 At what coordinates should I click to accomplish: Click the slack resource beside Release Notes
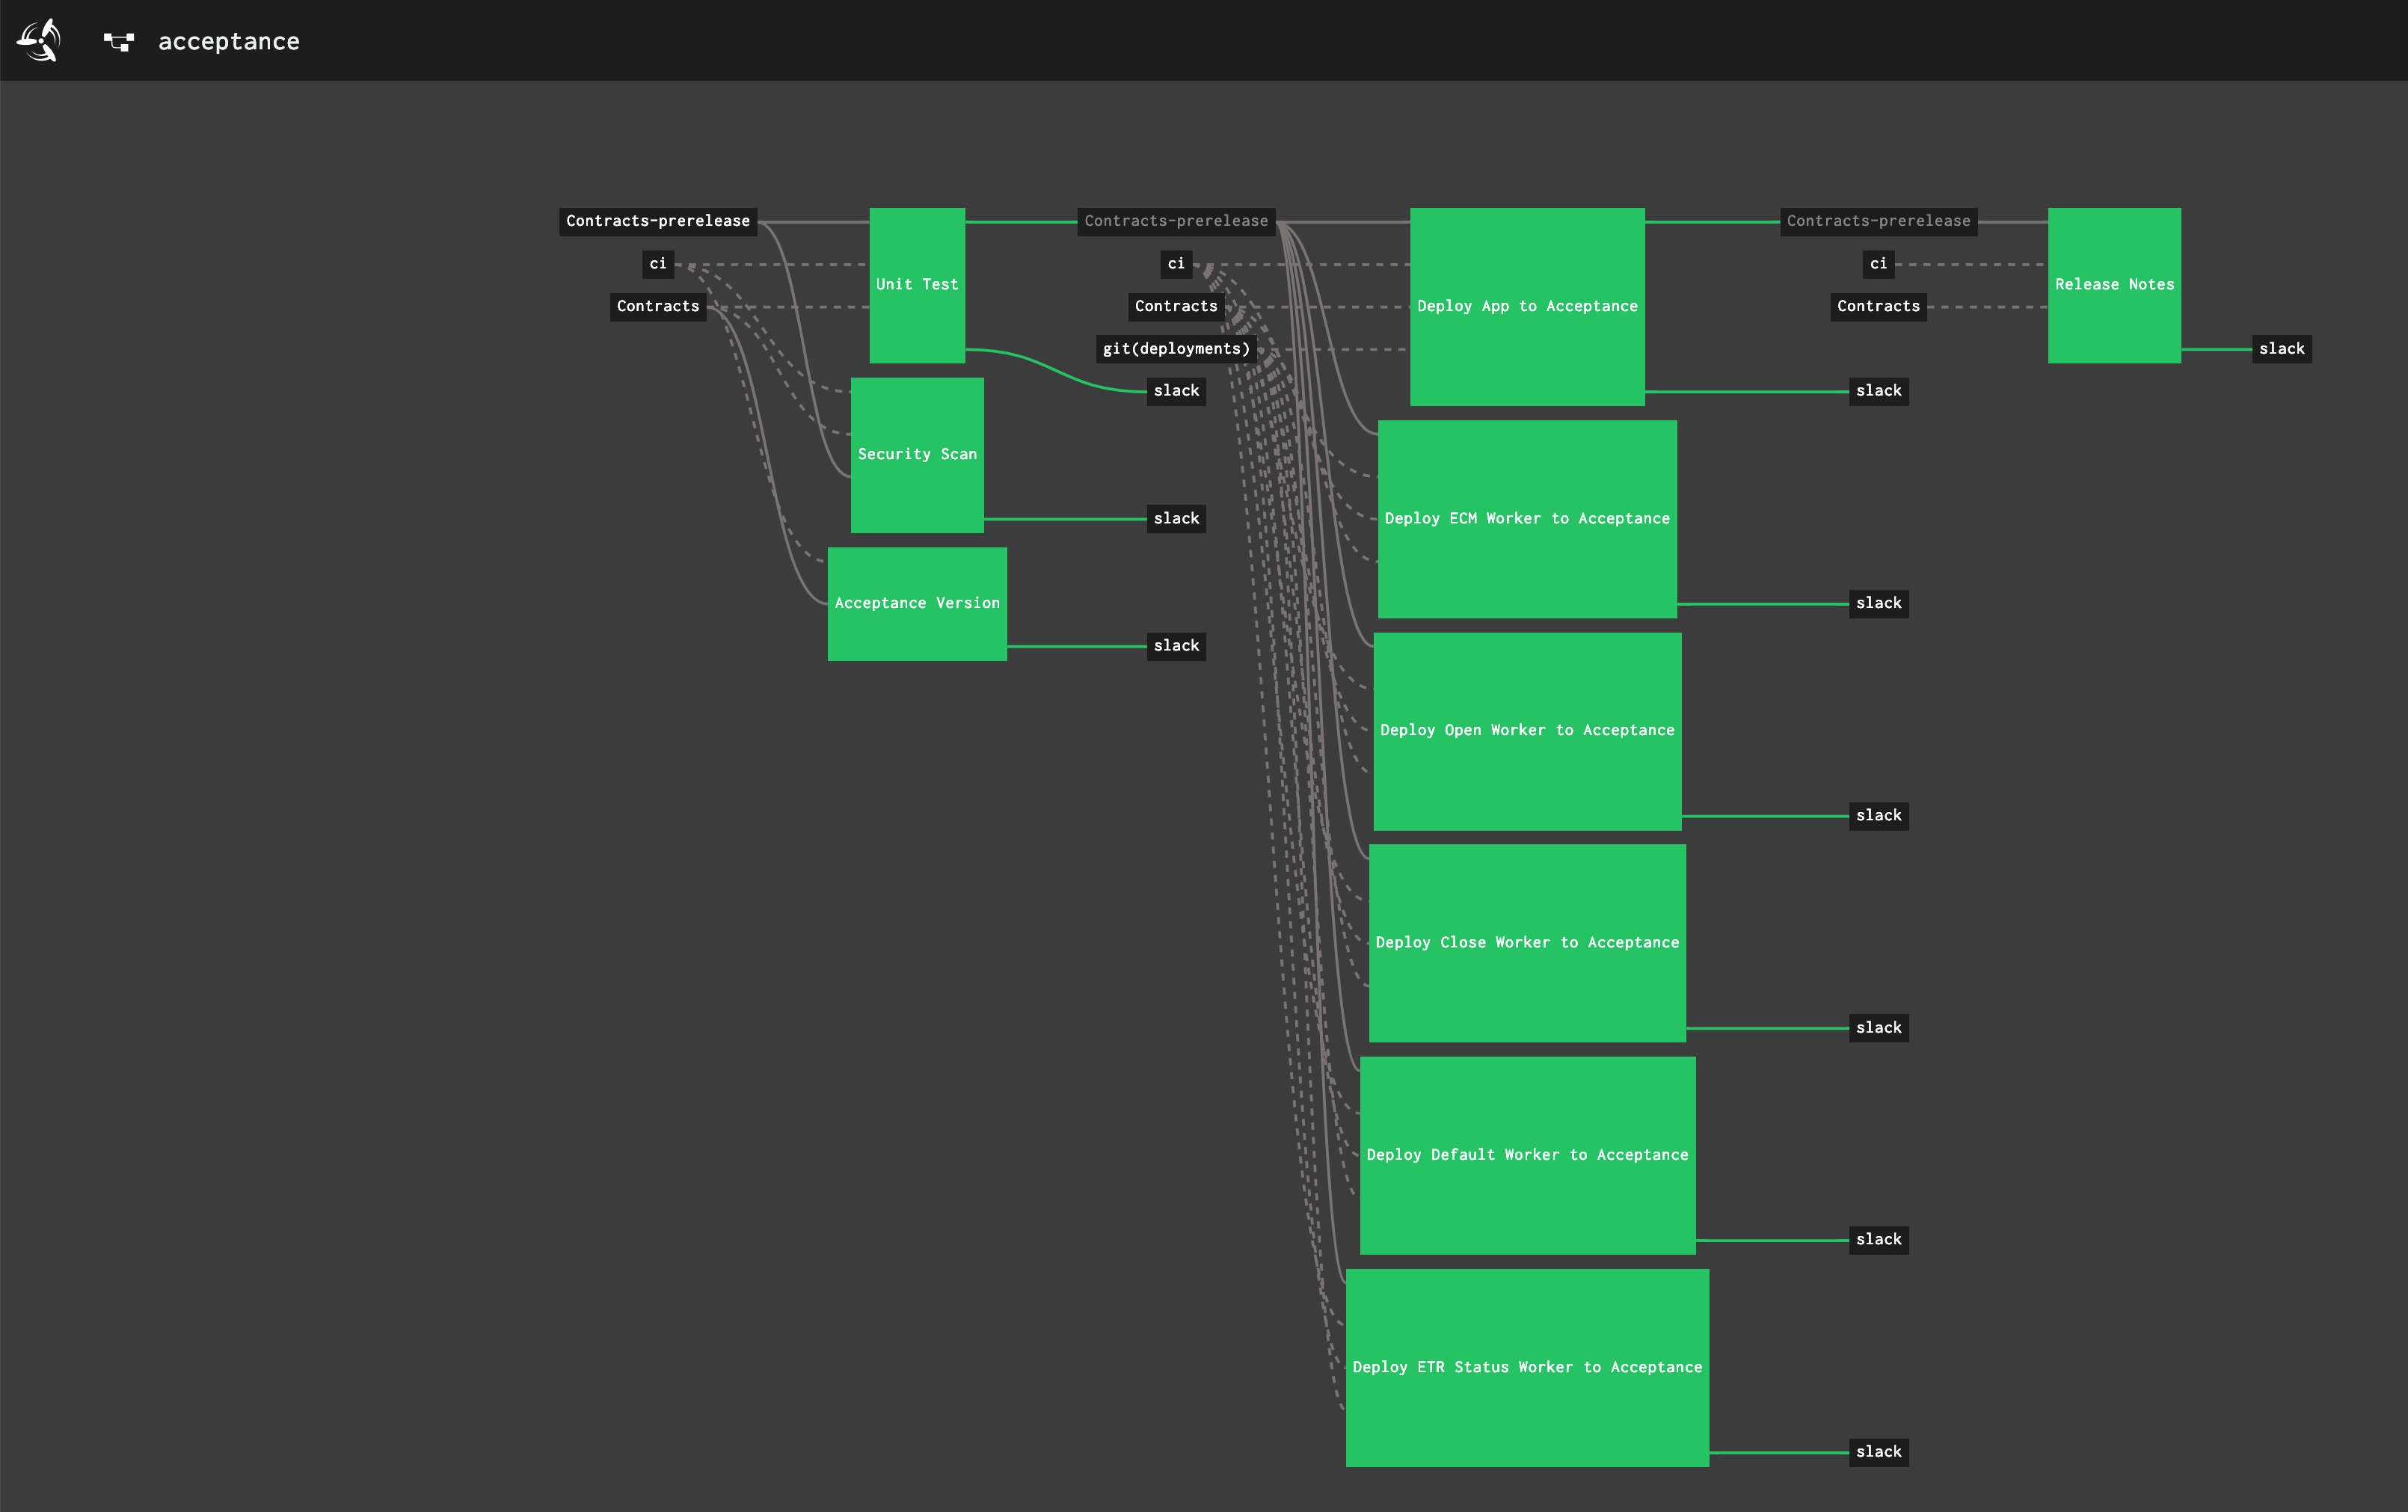(x=2281, y=348)
